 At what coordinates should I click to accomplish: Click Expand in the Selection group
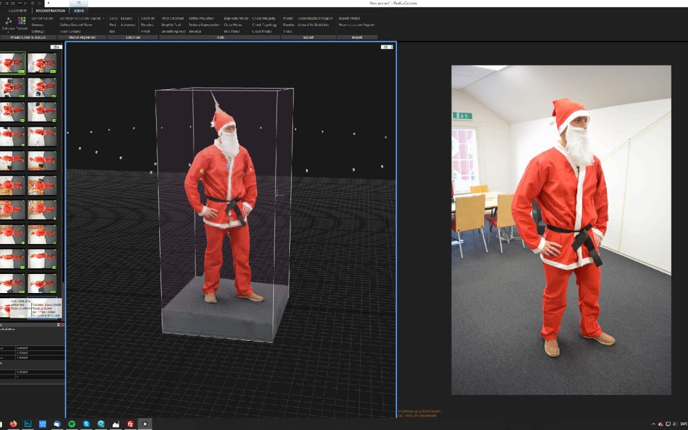pyautogui.click(x=126, y=18)
